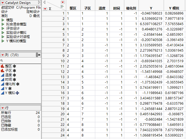Screen dimensions: 186x139
Task: Click the column search field
Action: (x=21, y=61)
